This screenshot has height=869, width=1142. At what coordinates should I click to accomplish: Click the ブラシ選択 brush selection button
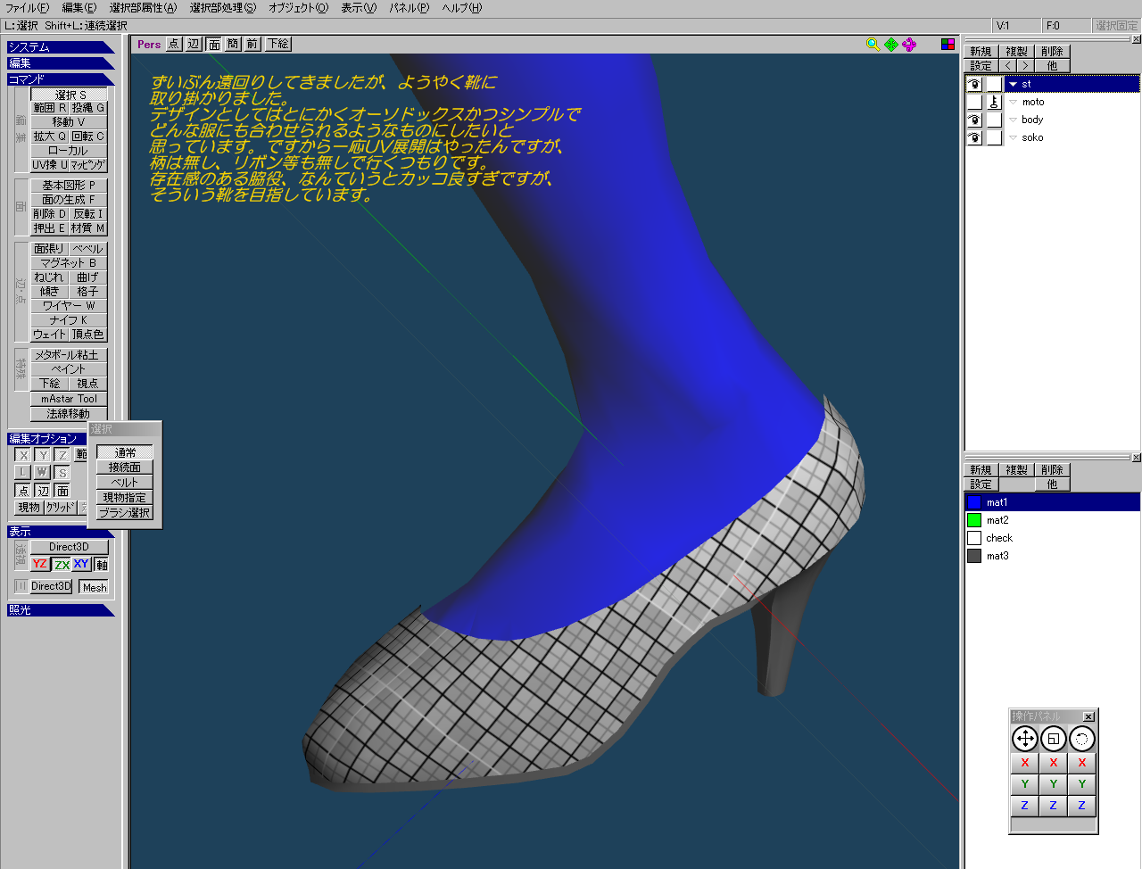coord(125,513)
